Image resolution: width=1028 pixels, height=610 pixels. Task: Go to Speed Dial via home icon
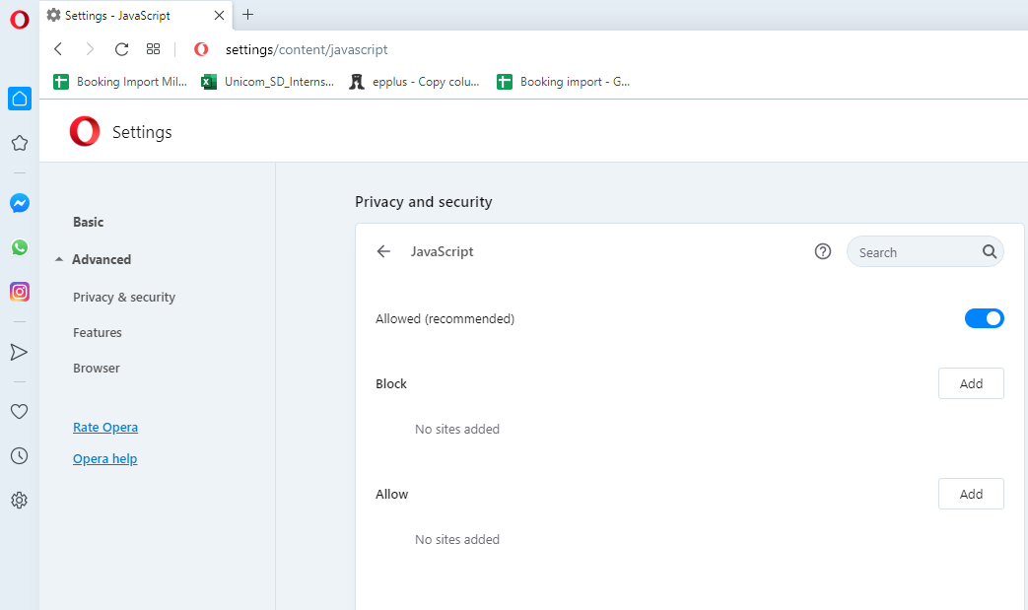tap(19, 99)
